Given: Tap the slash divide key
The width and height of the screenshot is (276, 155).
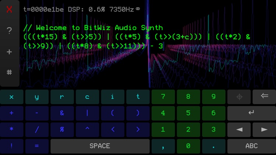Looking at the screenshot, I should point(37,130).
